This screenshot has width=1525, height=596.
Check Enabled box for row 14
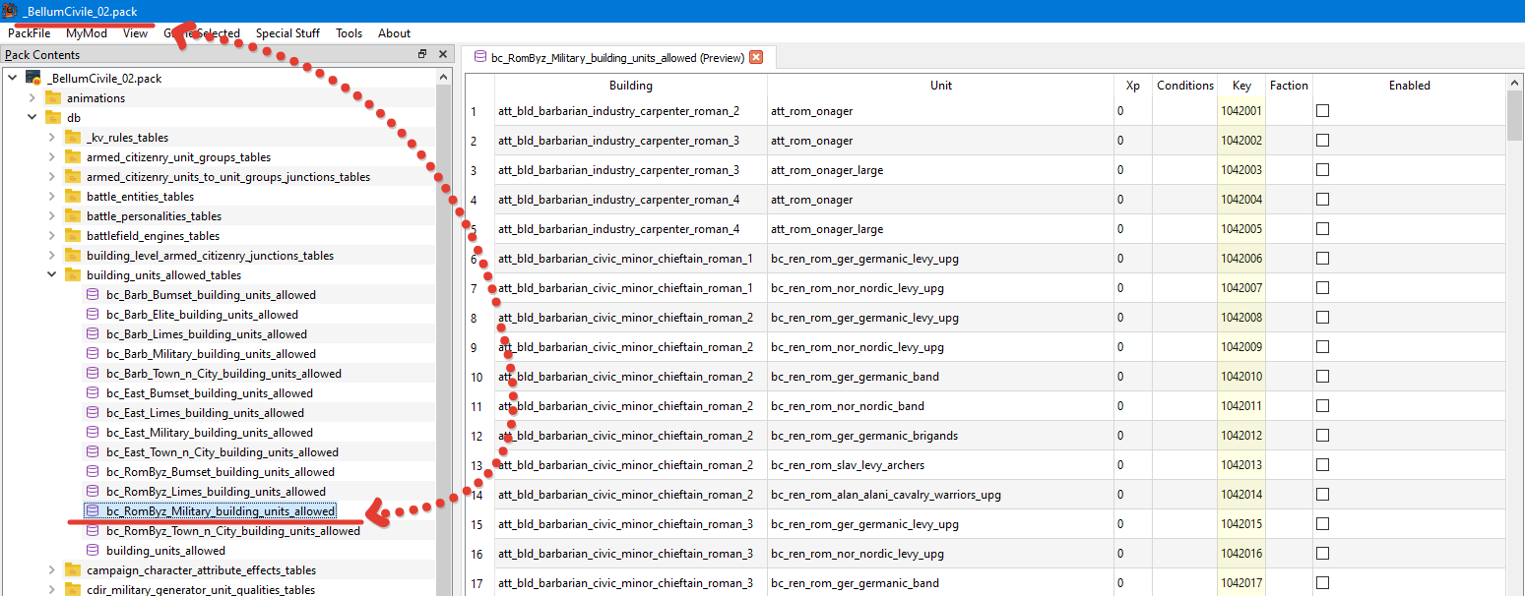tap(1322, 495)
